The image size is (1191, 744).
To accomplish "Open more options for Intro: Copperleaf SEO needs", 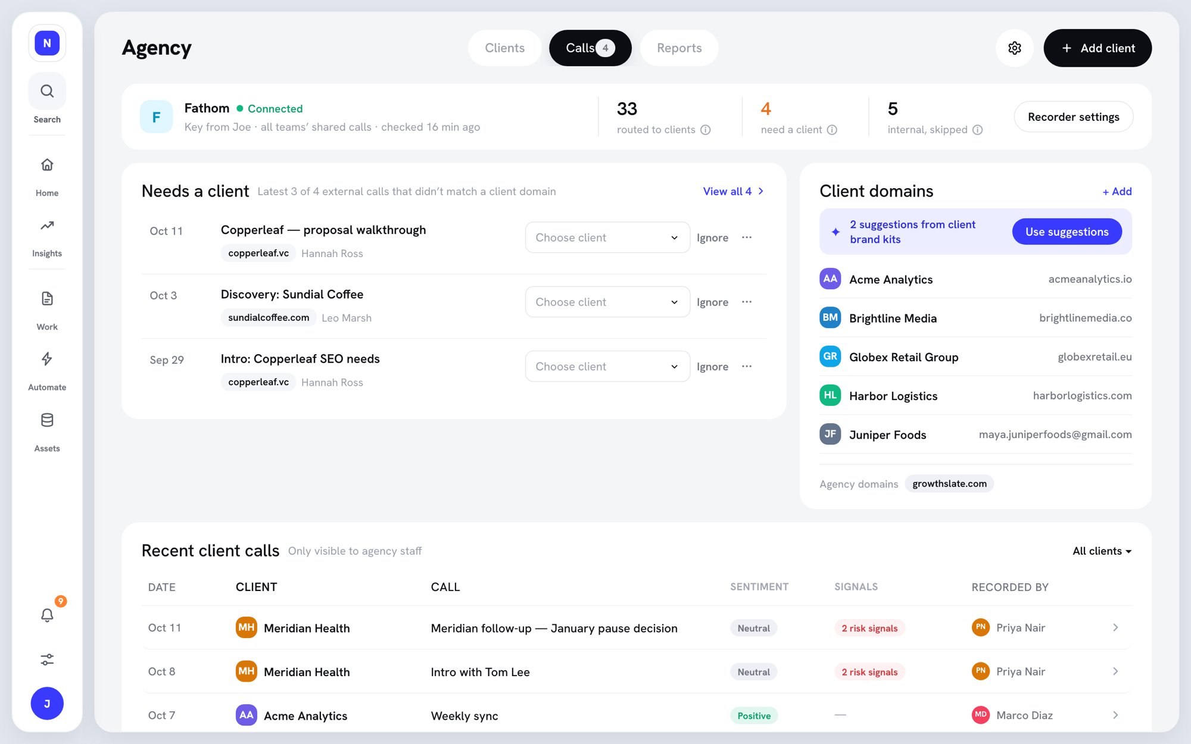I will point(747,367).
